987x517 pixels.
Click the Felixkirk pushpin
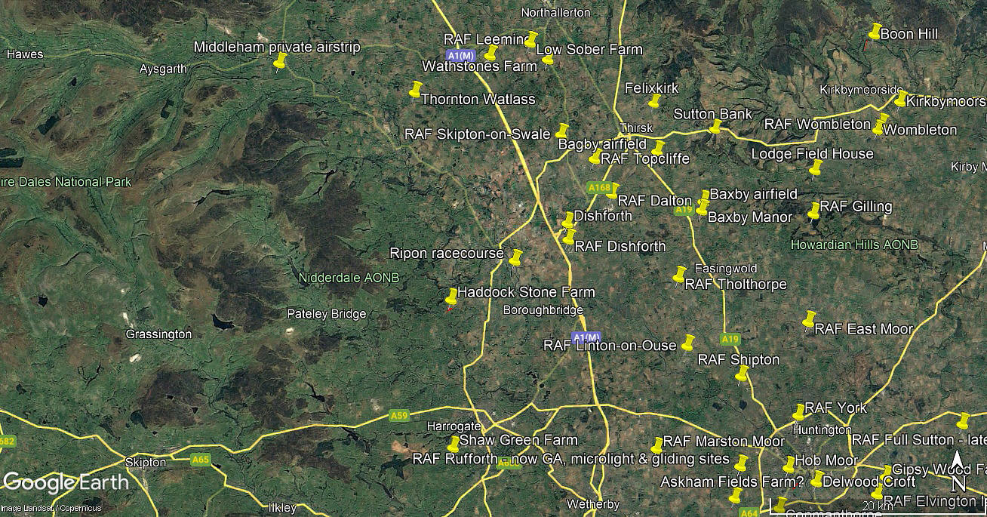pyautogui.click(x=655, y=101)
